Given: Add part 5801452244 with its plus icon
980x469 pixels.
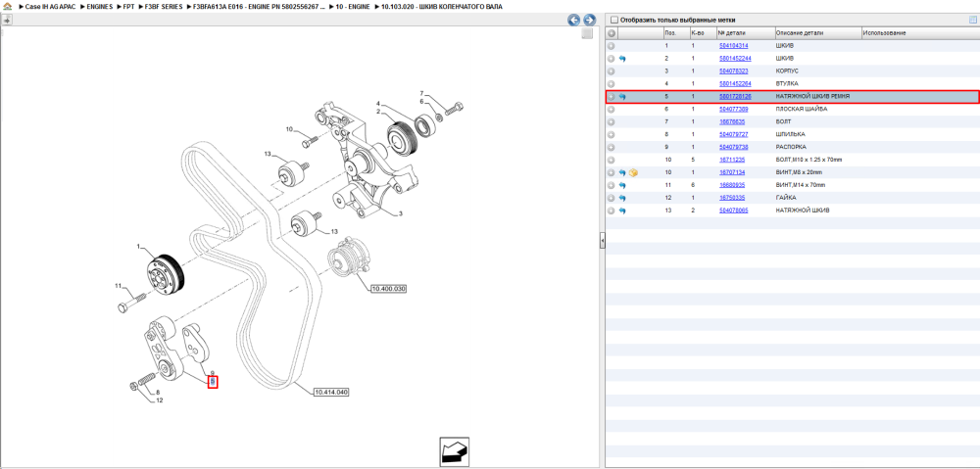Looking at the screenshot, I should coord(612,58).
